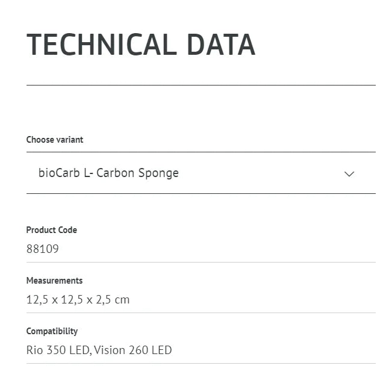Click the '2,5 cm' measurement text

(113, 299)
